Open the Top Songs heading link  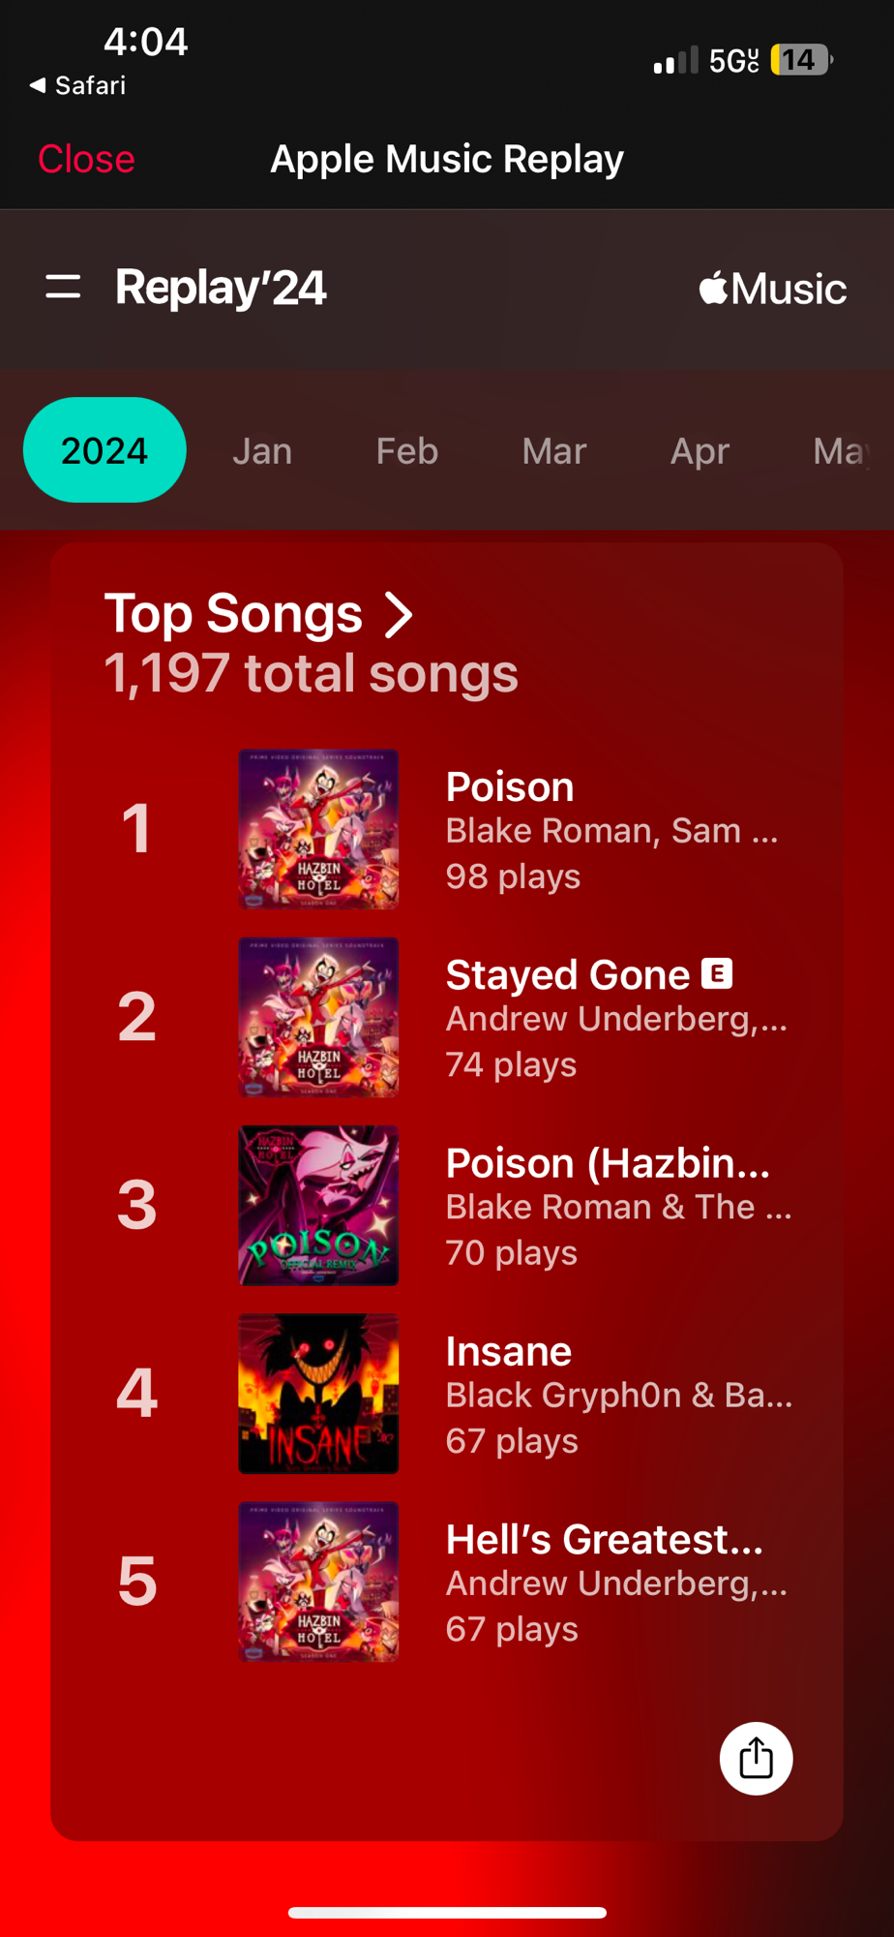(x=233, y=614)
